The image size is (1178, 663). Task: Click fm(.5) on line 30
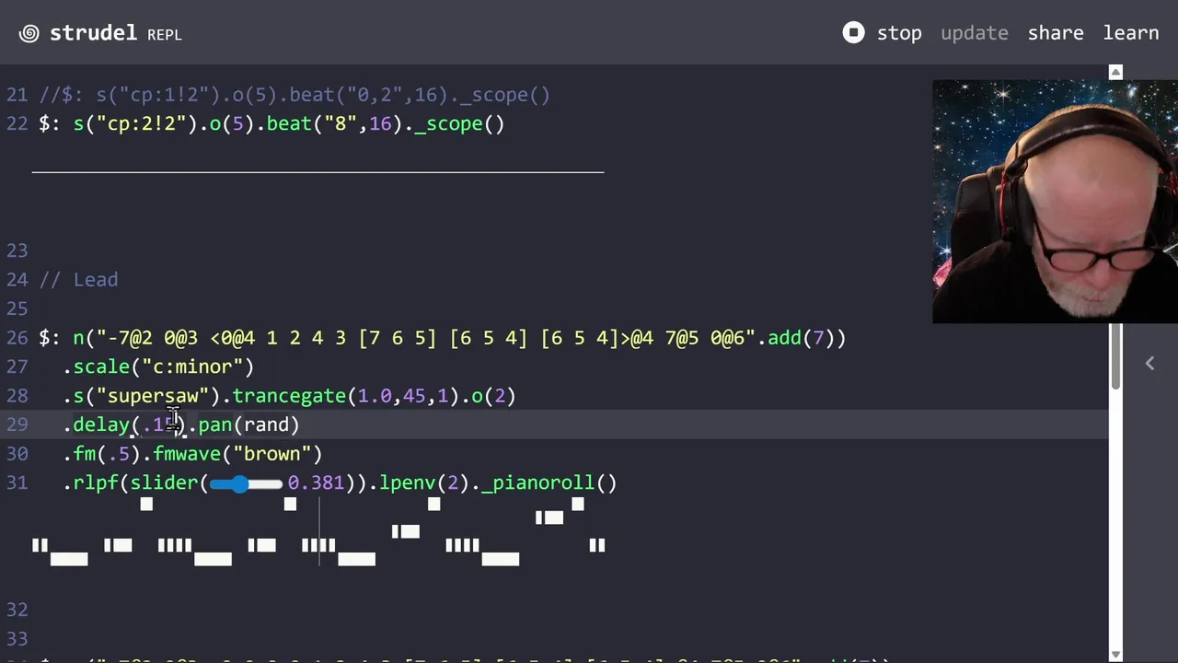[x=107, y=454]
